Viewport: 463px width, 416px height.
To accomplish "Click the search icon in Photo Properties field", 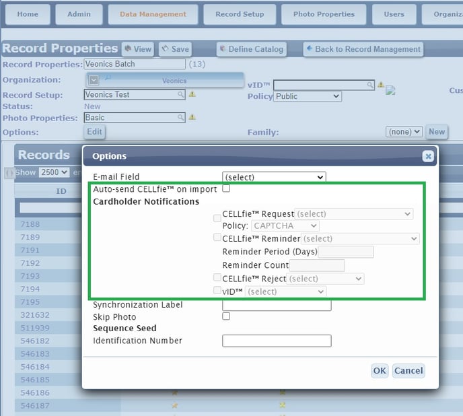I will 181,118.
